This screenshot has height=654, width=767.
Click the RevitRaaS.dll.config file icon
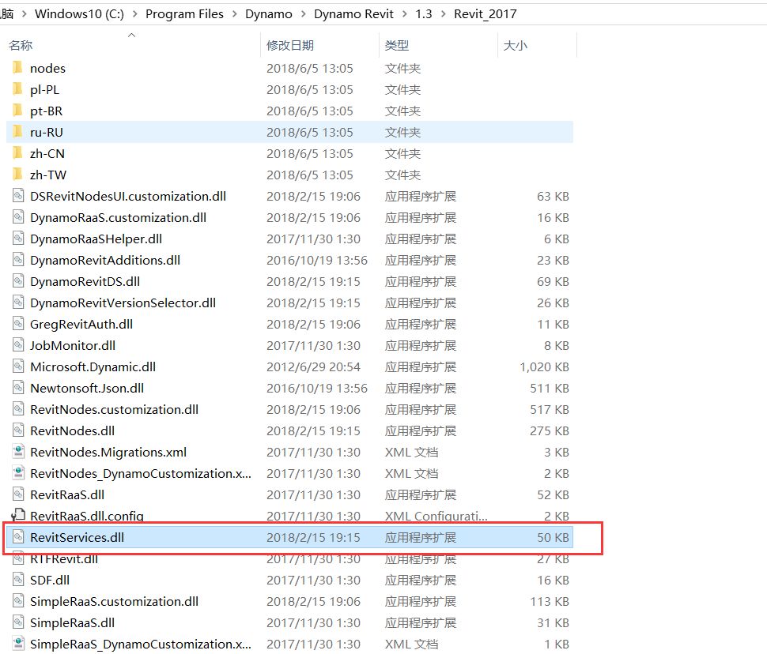tap(18, 515)
